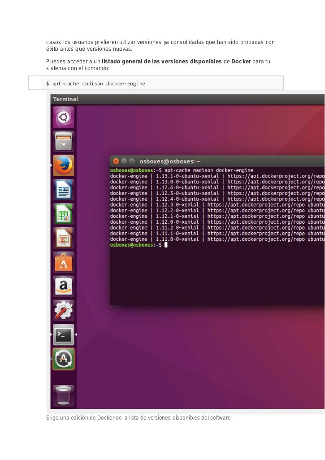Open System Settings gear and wrench icon
Image resolution: width=325 pixels, height=460 pixels.
(64, 310)
